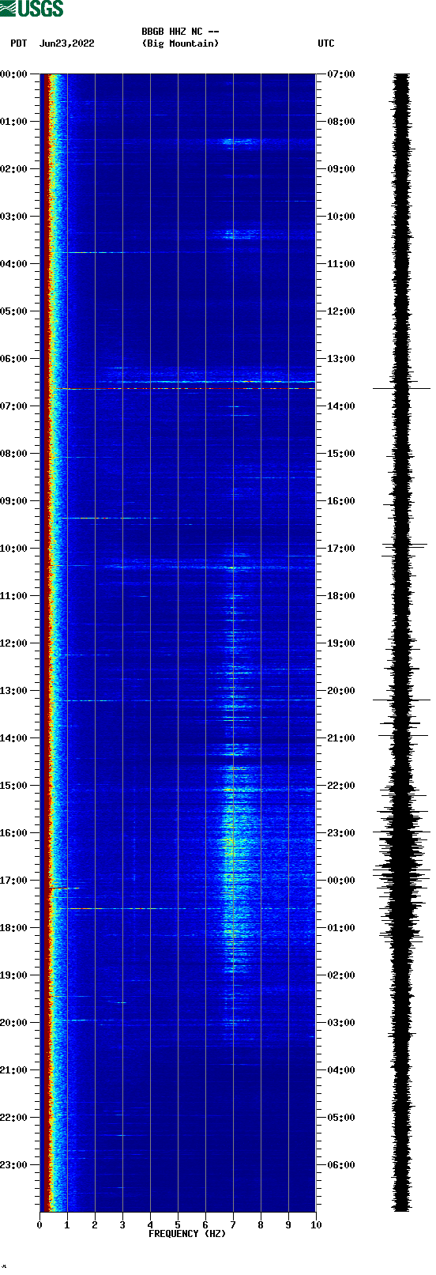Click the date Jun23,2022
Image resolution: width=436 pixels, height=1275 pixels.
coord(66,43)
